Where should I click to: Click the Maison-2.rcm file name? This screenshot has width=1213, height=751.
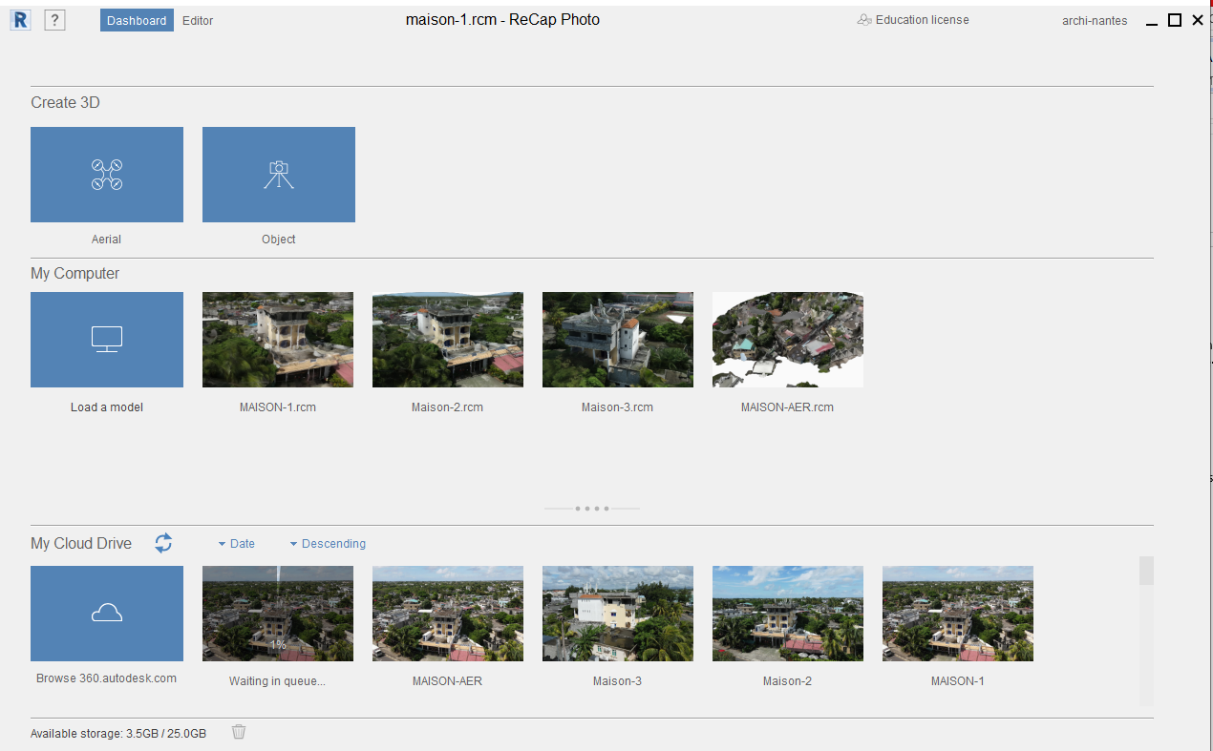point(447,407)
